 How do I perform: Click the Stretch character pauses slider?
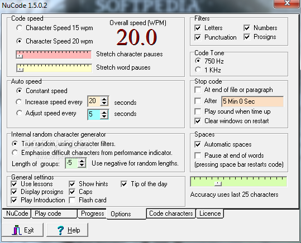[x=54, y=55]
